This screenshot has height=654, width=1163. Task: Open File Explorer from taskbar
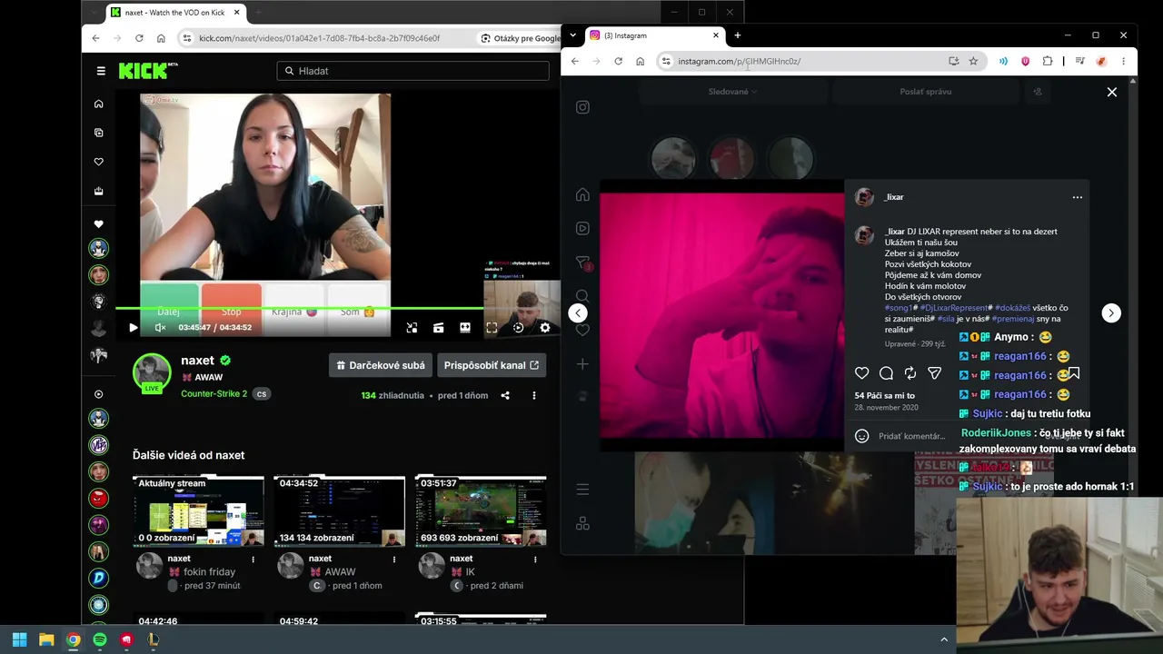[x=46, y=639]
